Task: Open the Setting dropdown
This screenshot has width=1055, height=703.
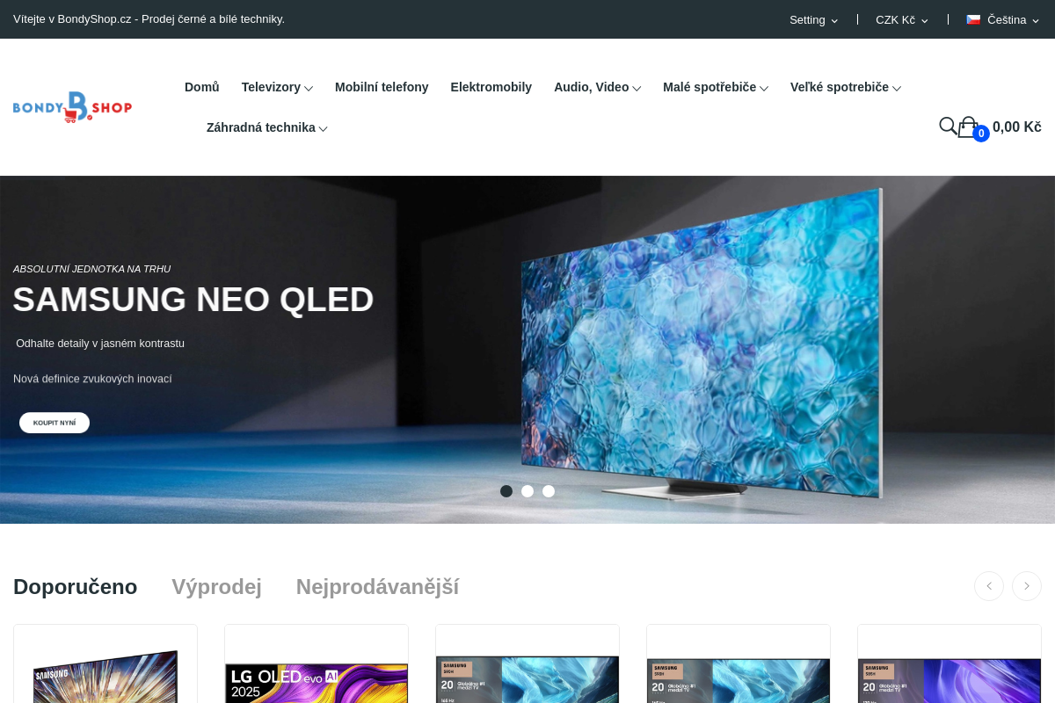Action: click(x=813, y=19)
